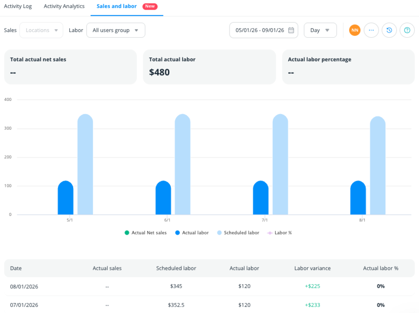Click the 5/1 Actual labor bar
This screenshot has height=313, width=419.
point(66,198)
